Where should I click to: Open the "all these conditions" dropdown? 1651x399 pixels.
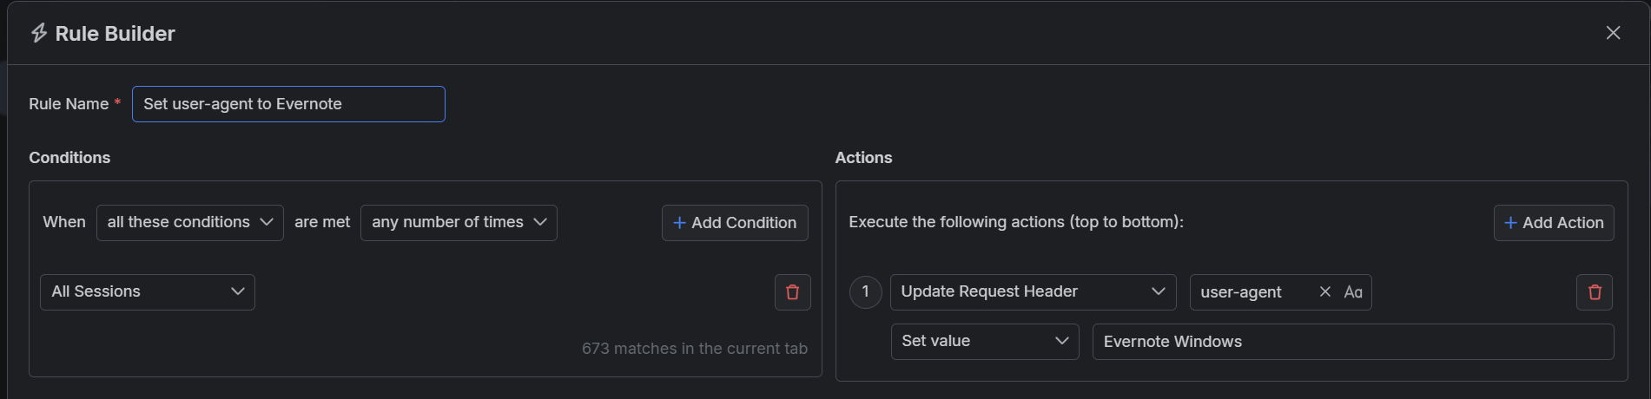[x=189, y=223]
